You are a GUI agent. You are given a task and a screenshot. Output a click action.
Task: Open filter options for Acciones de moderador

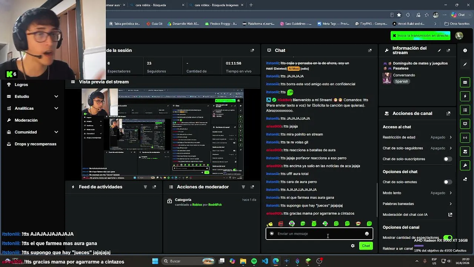coord(243,187)
